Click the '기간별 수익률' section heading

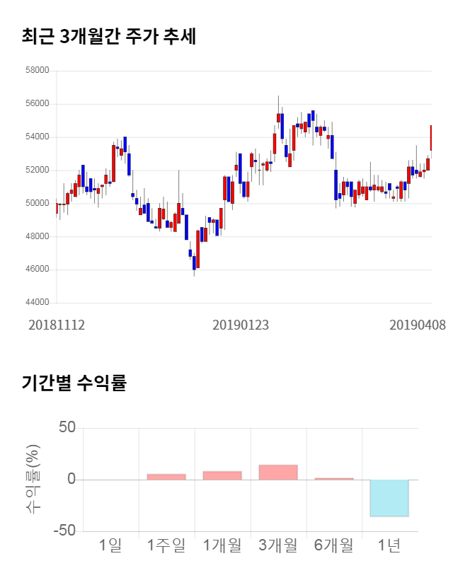[x=74, y=383]
